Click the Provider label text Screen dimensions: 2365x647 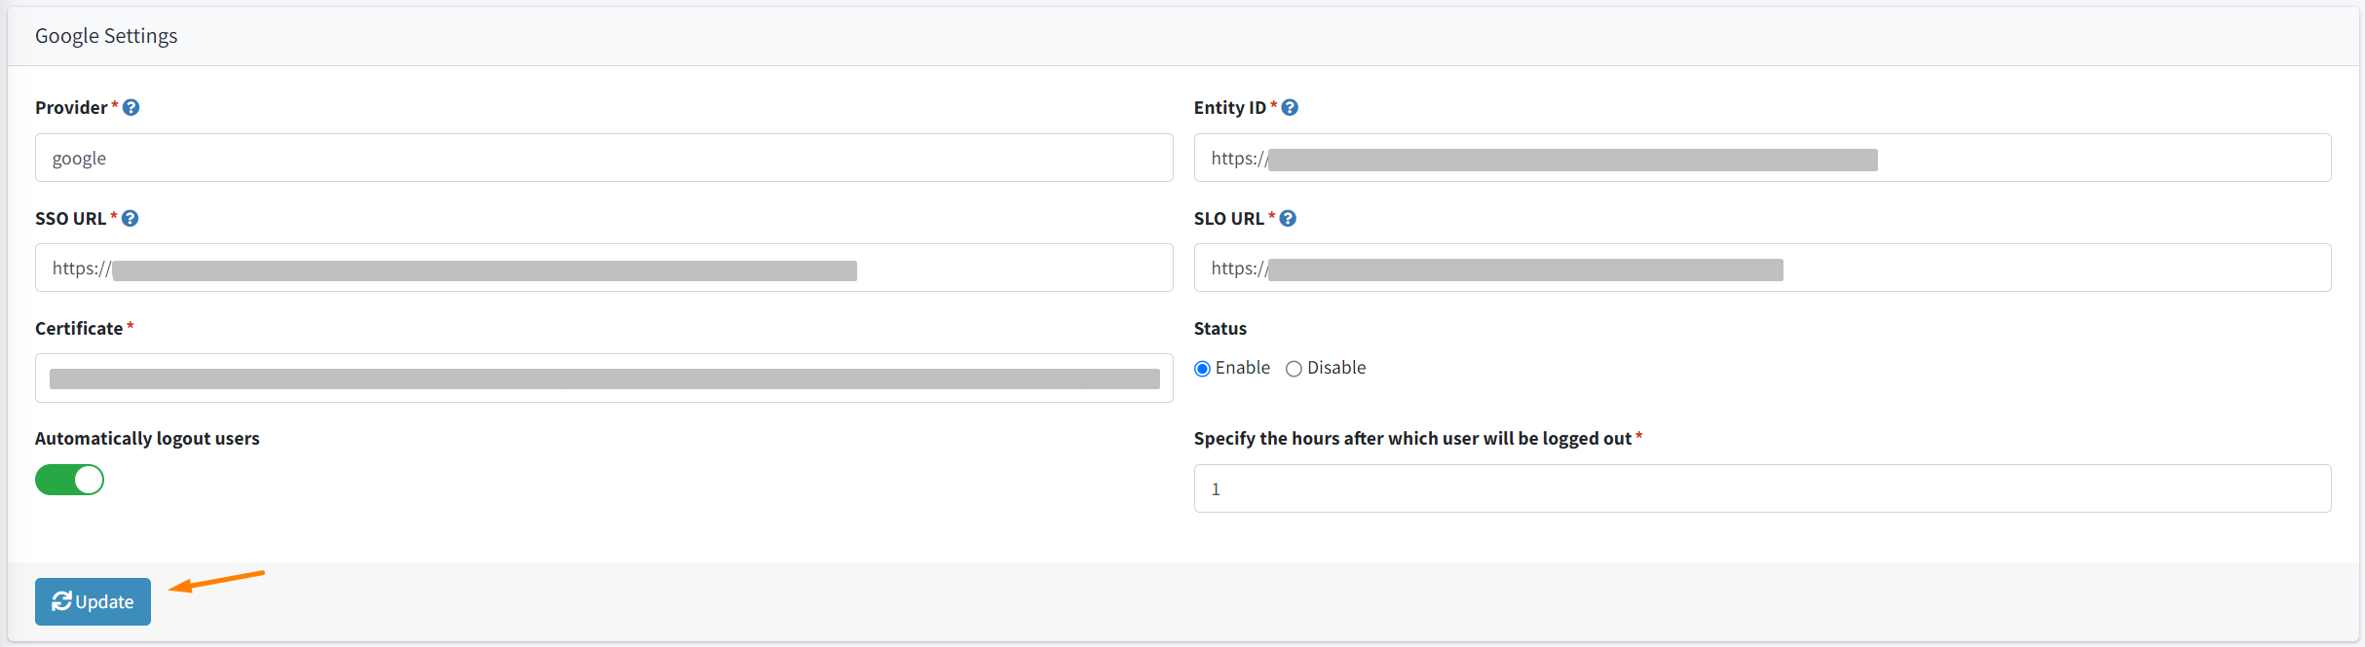71,108
